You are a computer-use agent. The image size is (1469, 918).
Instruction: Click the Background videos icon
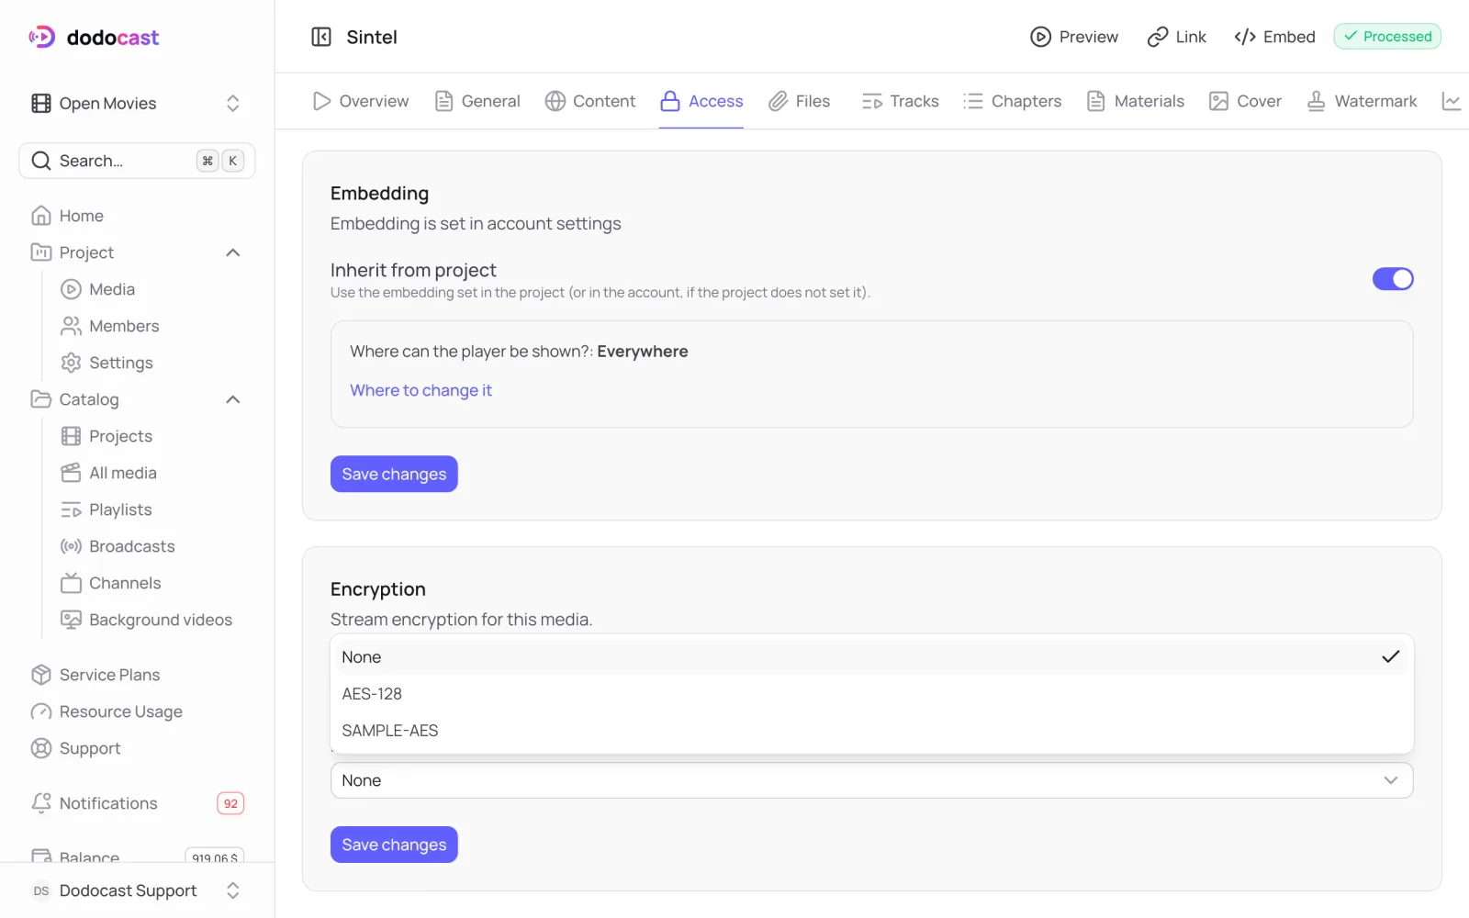[71, 620]
